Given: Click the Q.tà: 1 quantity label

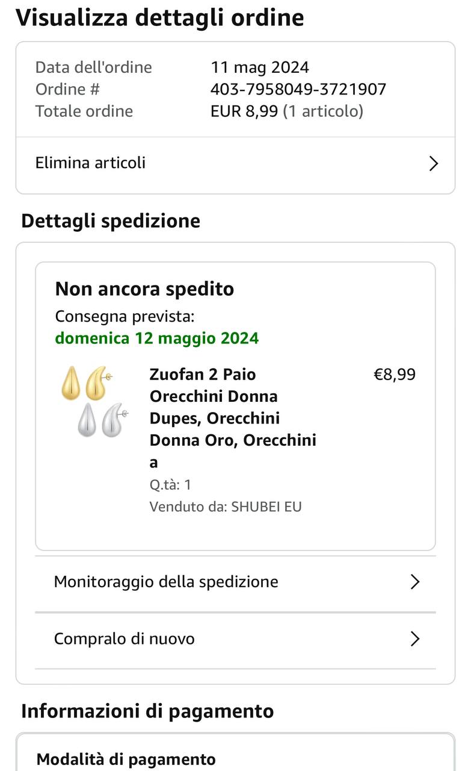Looking at the screenshot, I should pos(170,484).
